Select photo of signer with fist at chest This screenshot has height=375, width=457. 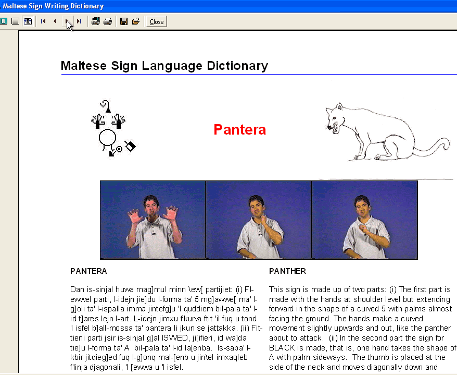[364, 220]
